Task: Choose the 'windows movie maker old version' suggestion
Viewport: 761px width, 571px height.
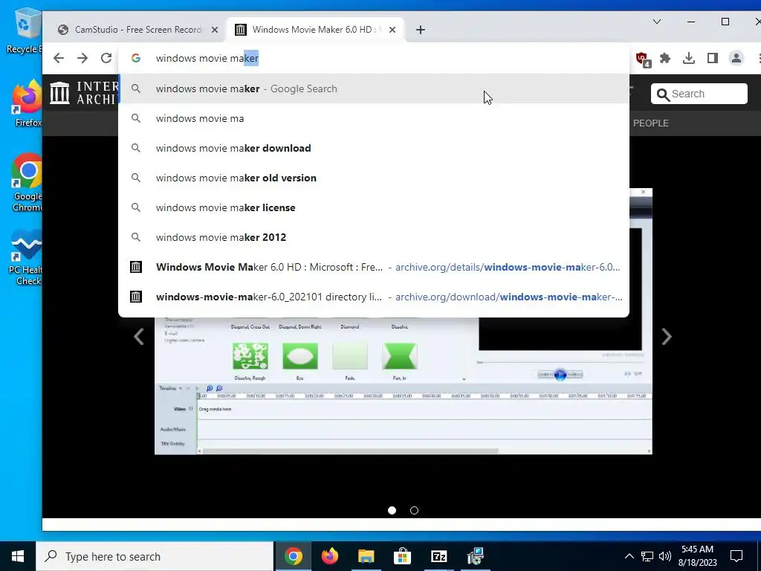Action: point(374,178)
